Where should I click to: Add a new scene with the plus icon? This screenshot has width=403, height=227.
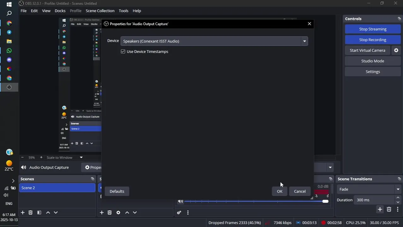(x=23, y=213)
